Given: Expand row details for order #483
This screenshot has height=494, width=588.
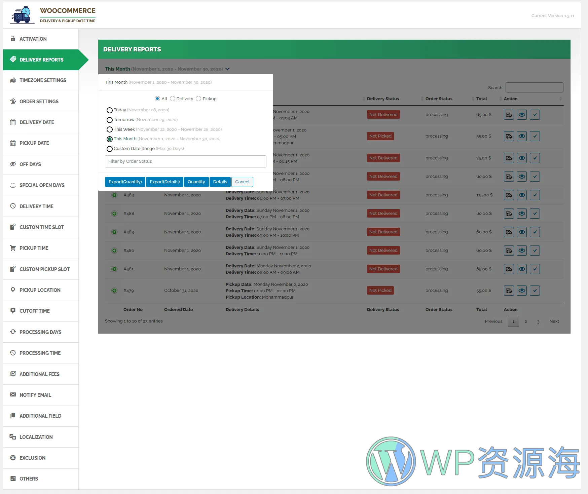Looking at the screenshot, I should [x=114, y=232].
